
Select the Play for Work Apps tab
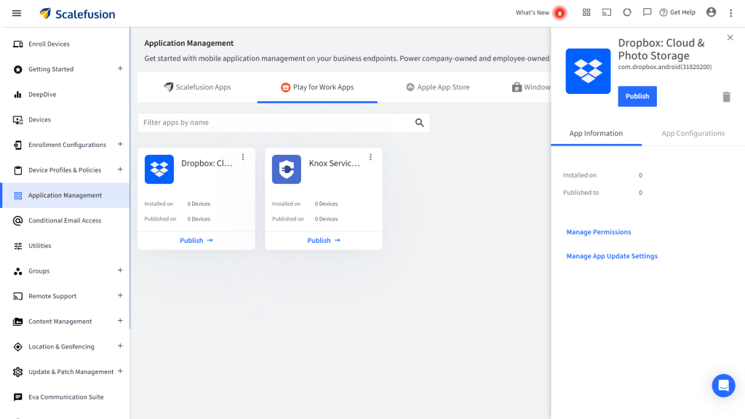317,87
